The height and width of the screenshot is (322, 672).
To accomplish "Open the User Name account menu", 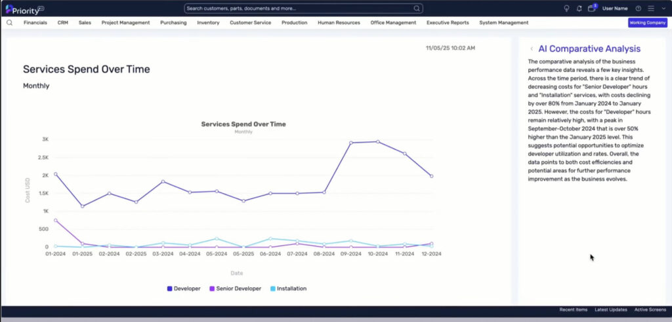I will [615, 9].
